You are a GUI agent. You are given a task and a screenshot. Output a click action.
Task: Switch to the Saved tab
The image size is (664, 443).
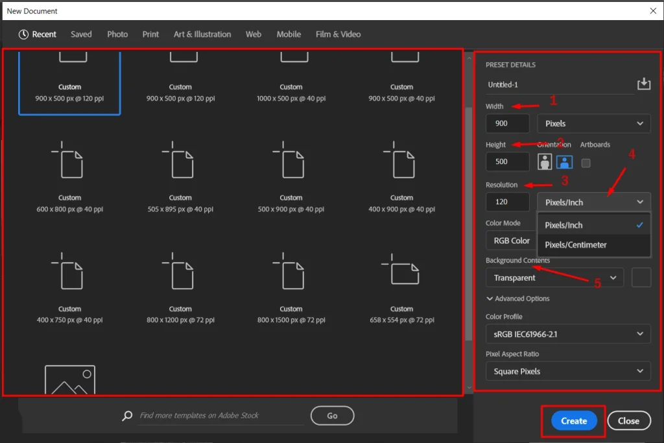[81, 34]
